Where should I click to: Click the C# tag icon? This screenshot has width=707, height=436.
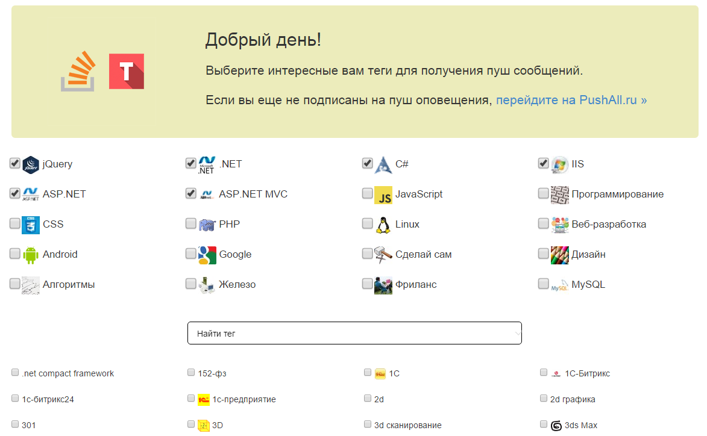coord(383,164)
